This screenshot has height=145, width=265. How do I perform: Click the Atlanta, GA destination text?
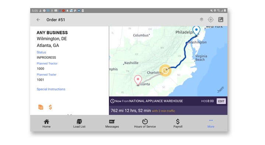(48, 46)
